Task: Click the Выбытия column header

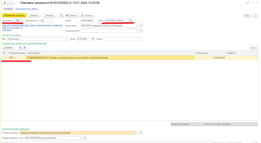Action: click(242, 53)
